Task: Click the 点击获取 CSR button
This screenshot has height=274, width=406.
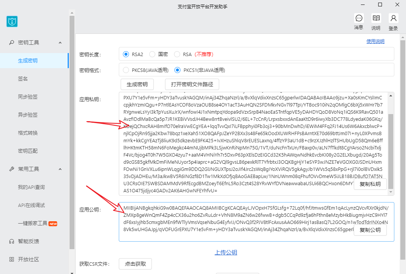Action: (135, 264)
